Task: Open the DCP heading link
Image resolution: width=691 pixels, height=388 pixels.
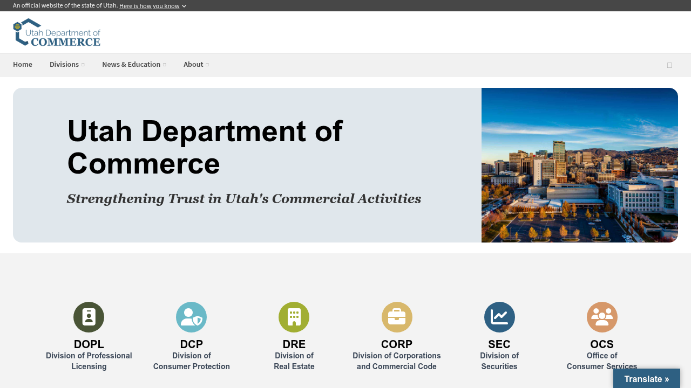Action: coord(192,344)
